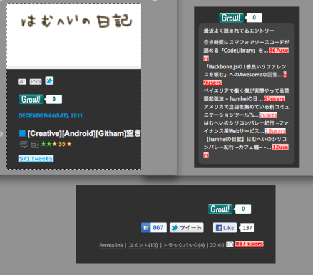Open the コメント(13) link
This screenshot has width=313, height=275.
(x=143, y=246)
